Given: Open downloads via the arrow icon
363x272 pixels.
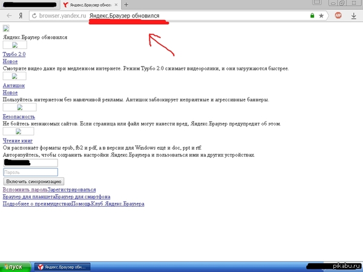Looking at the screenshot, I should (x=353, y=15).
